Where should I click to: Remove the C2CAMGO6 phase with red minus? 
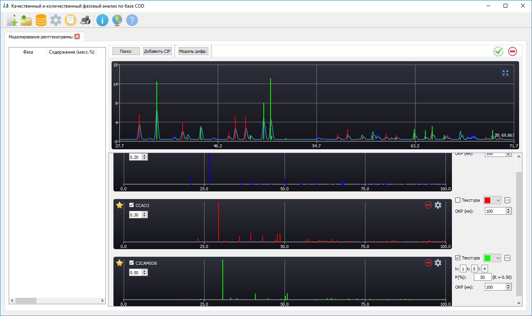[428, 263]
